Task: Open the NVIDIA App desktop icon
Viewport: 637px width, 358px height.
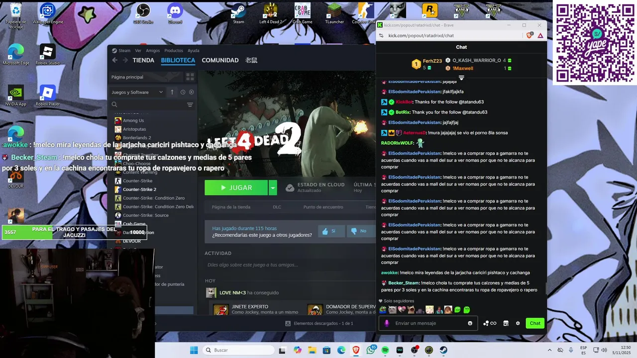Action: point(15,96)
